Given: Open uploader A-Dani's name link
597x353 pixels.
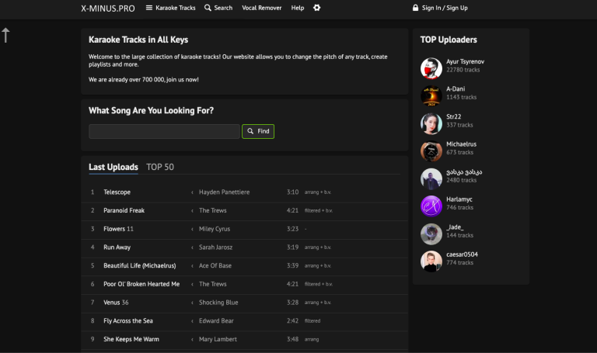Looking at the screenshot, I should 456,89.
